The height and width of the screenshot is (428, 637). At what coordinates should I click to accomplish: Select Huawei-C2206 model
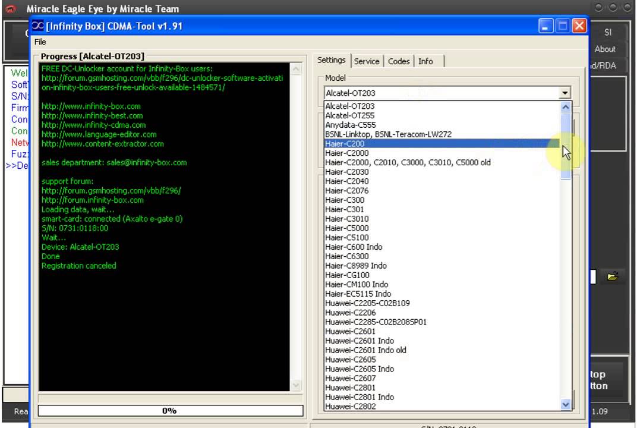pos(442,313)
